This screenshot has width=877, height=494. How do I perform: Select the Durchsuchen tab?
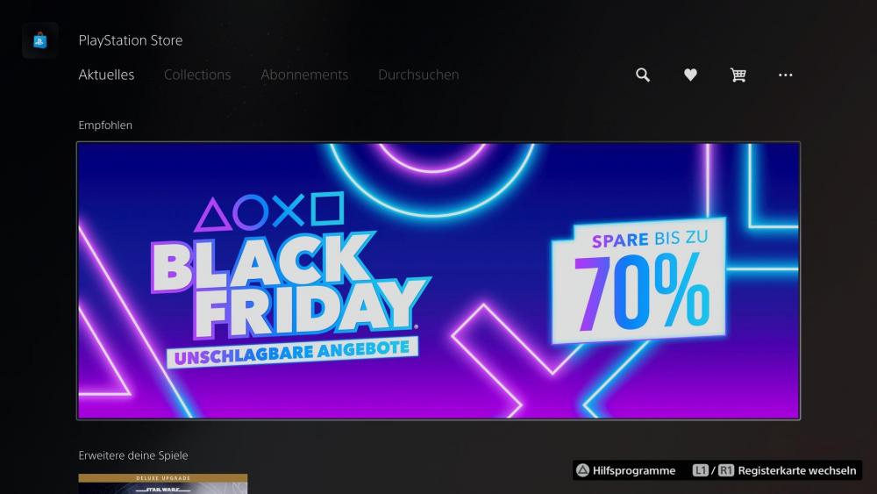pyautogui.click(x=418, y=75)
